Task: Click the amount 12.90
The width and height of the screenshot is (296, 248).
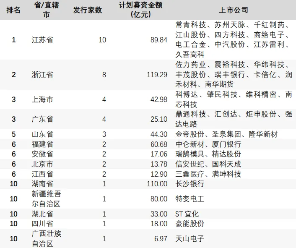Action: pos(159,174)
